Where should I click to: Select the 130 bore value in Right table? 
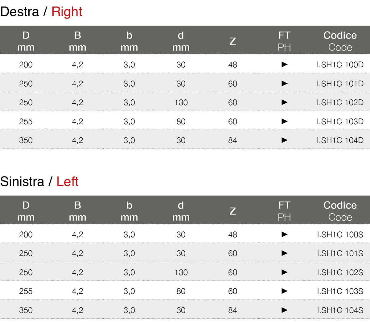(181, 102)
